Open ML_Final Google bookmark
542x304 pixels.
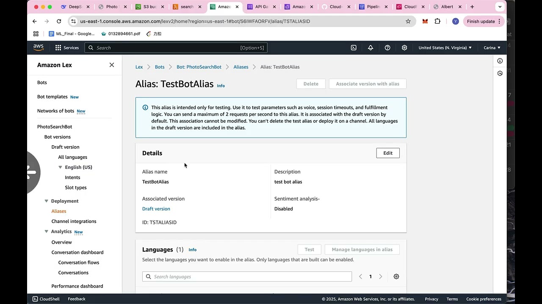click(x=72, y=34)
